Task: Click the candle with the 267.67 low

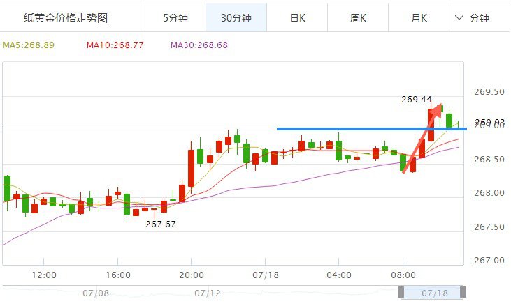Action: 154,213
